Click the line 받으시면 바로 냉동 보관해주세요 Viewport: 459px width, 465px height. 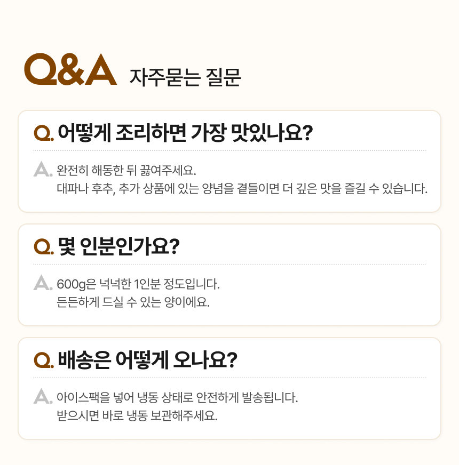coord(137,415)
